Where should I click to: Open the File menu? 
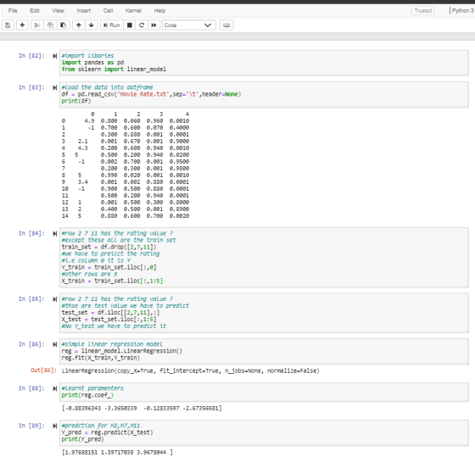13,11
